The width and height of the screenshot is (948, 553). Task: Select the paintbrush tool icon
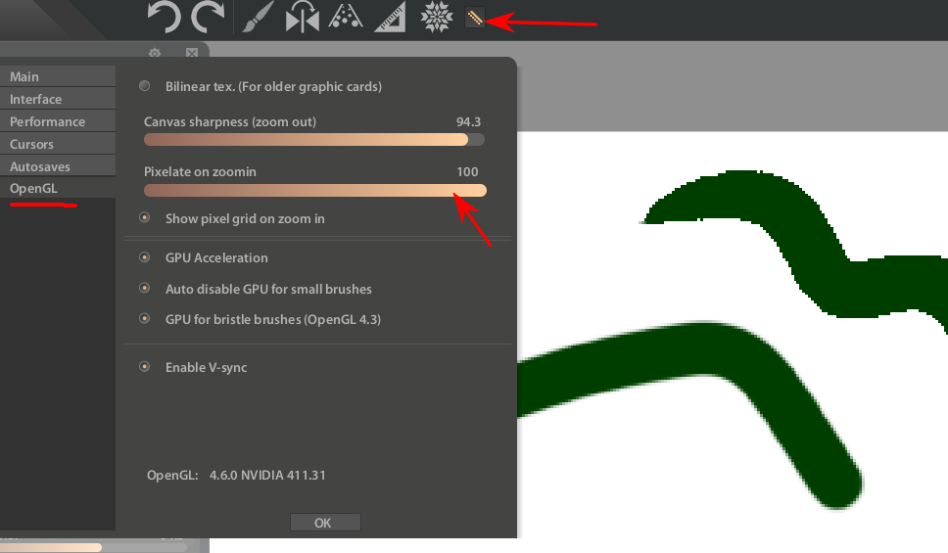[x=257, y=18]
